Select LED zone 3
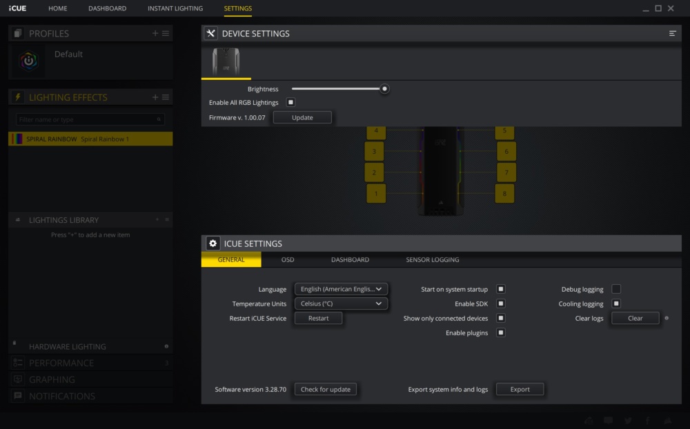 [374, 151]
